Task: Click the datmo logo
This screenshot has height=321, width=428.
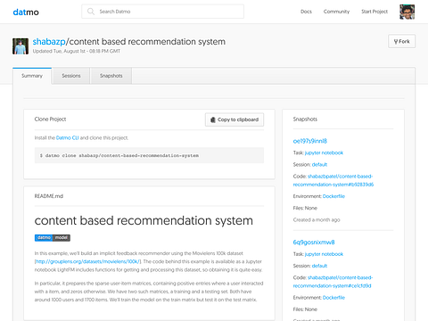Action: click(26, 12)
